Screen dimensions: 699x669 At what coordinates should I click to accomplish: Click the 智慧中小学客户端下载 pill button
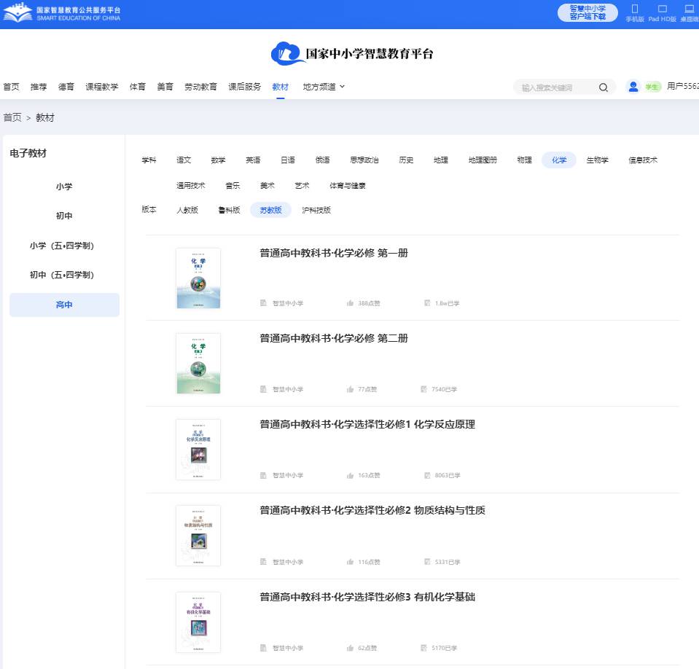tap(587, 13)
